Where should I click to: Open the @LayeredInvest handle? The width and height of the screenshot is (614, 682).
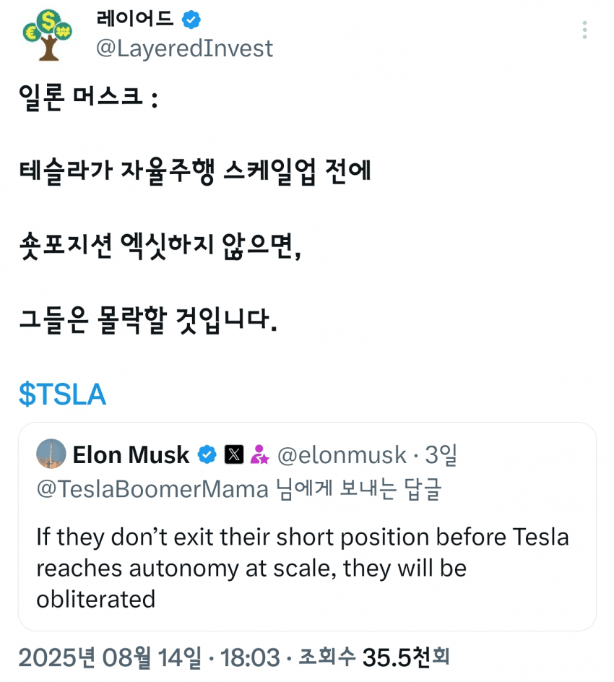coord(185,48)
